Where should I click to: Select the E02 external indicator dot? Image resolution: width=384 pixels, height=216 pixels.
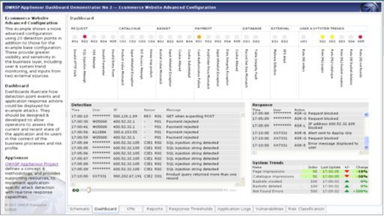[285, 37]
